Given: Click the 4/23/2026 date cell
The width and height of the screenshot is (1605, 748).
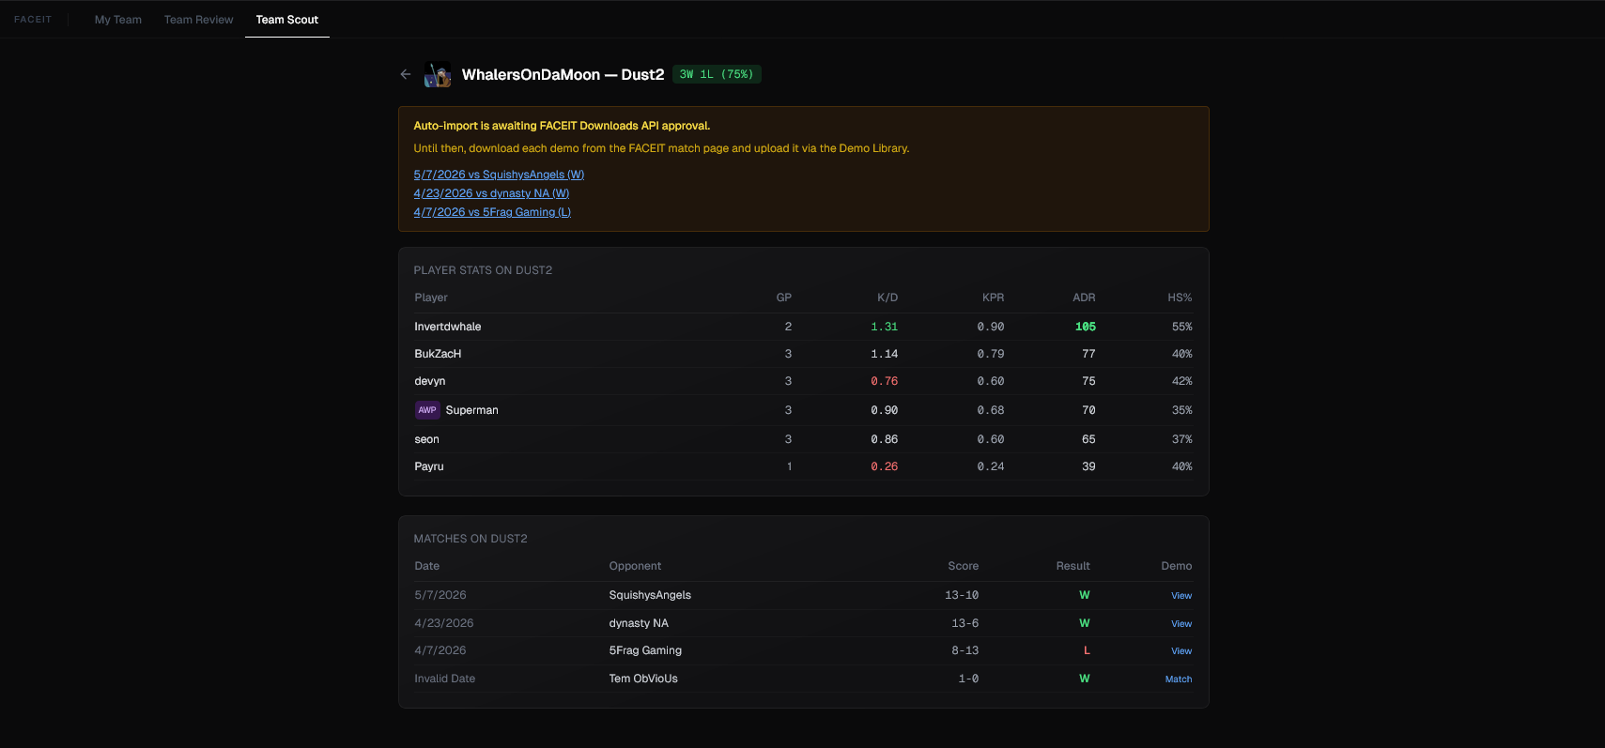Looking at the screenshot, I should point(444,623).
